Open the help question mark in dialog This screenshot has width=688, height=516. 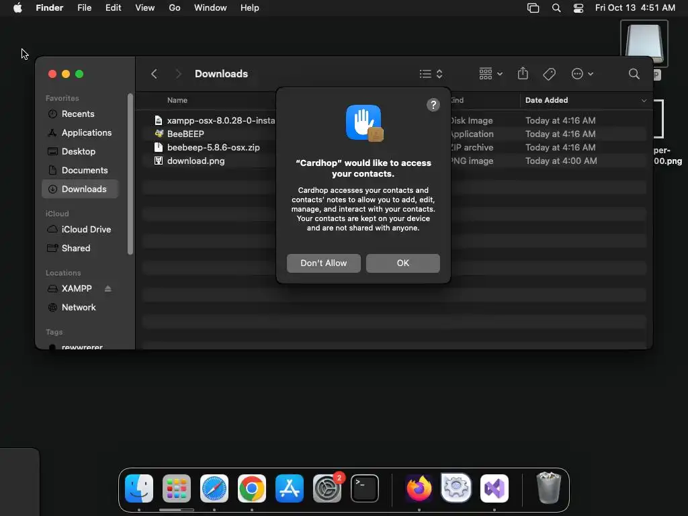[x=433, y=105]
